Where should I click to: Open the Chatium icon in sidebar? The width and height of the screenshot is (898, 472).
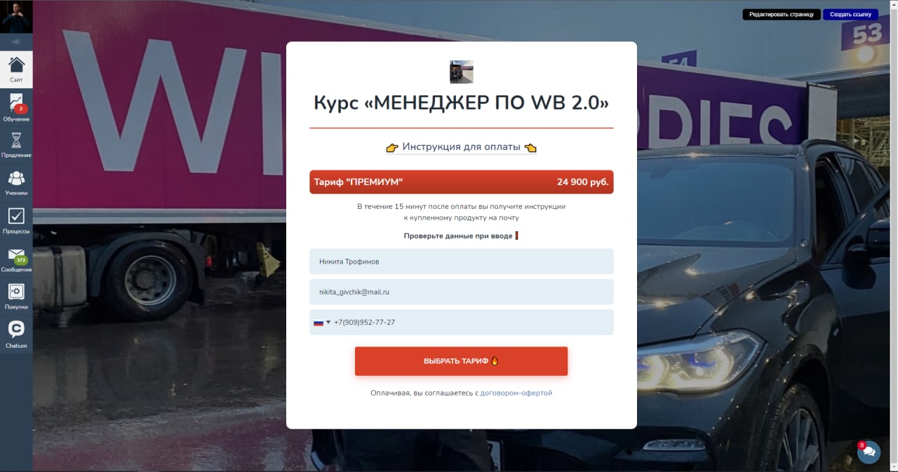pos(16,334)
